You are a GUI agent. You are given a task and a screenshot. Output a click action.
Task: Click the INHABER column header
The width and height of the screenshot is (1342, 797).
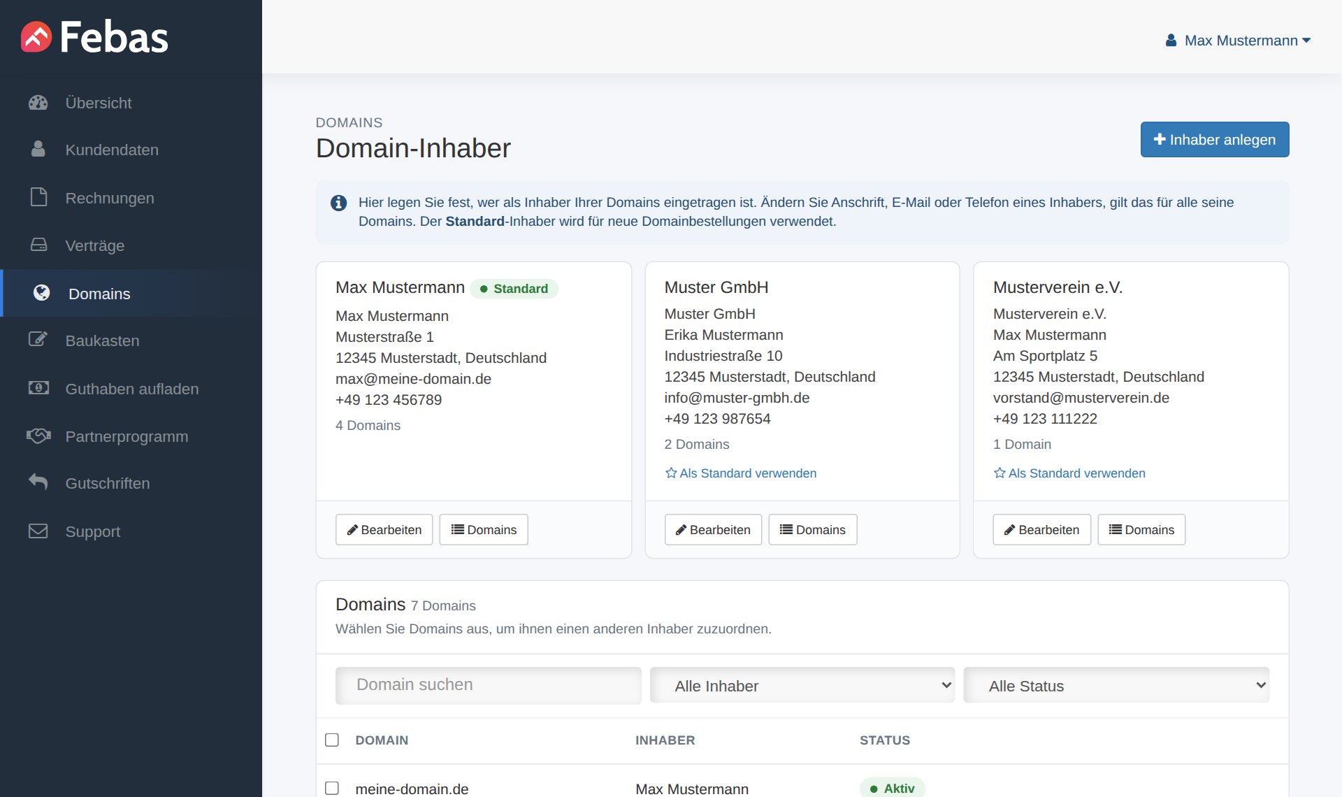pyautogui.click(x=665, y=740)
